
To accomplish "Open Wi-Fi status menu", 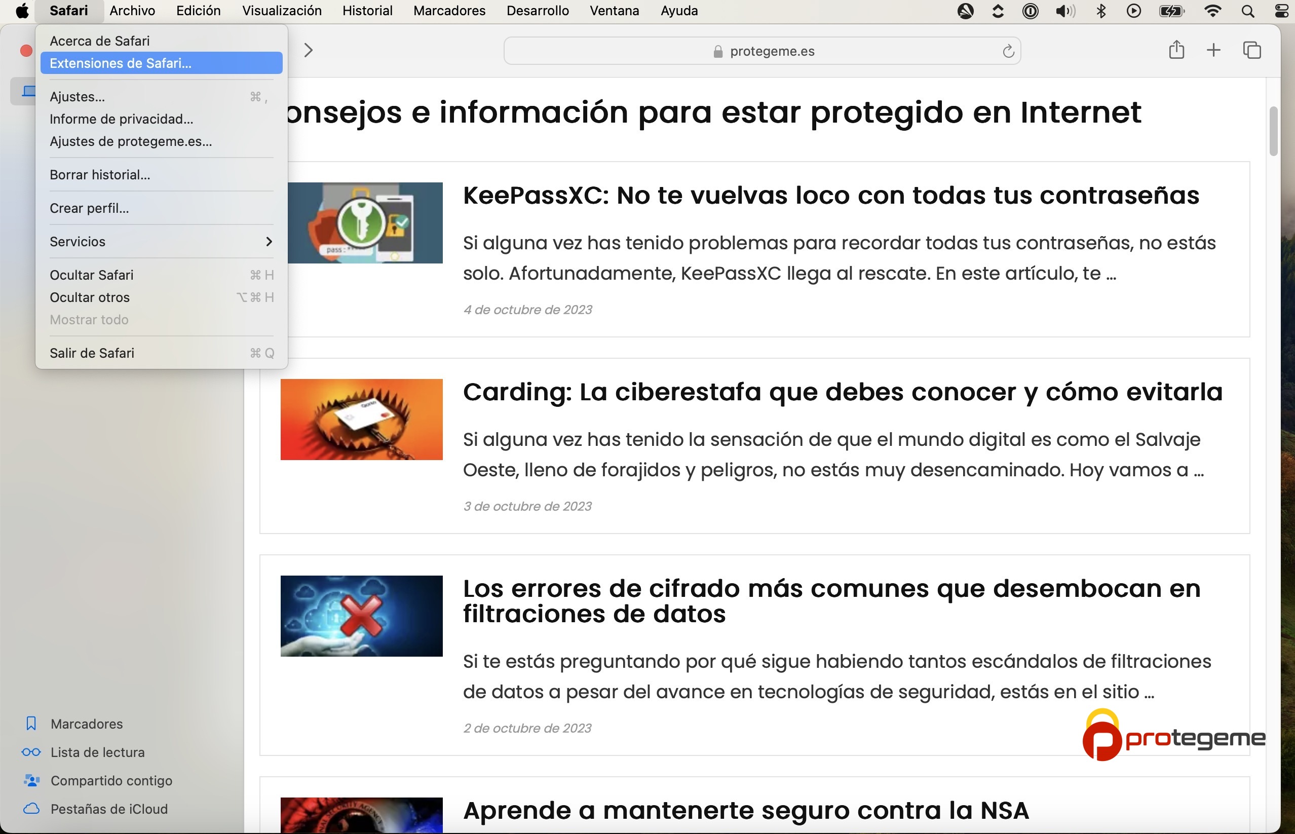I will pyautogui.click(x=1212, y=11).
